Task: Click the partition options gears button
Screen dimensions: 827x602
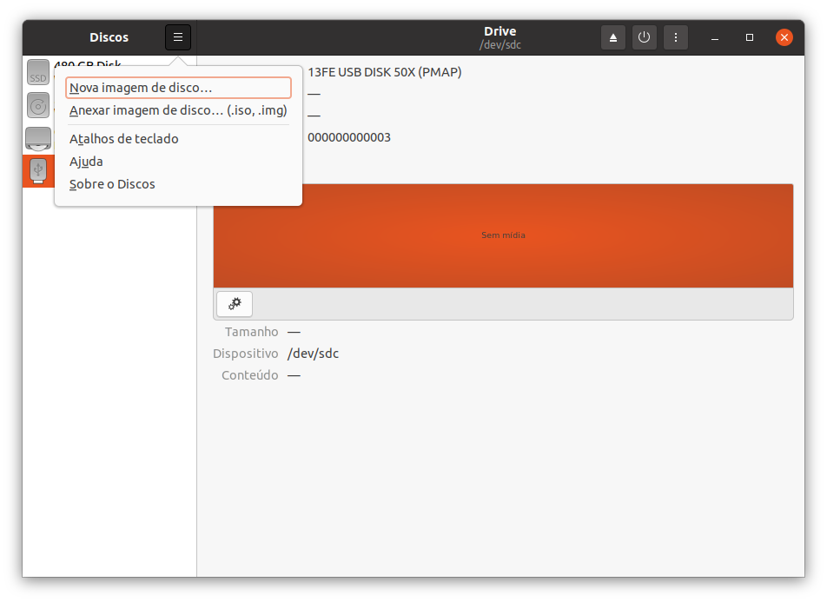Action: coord(235,304)
